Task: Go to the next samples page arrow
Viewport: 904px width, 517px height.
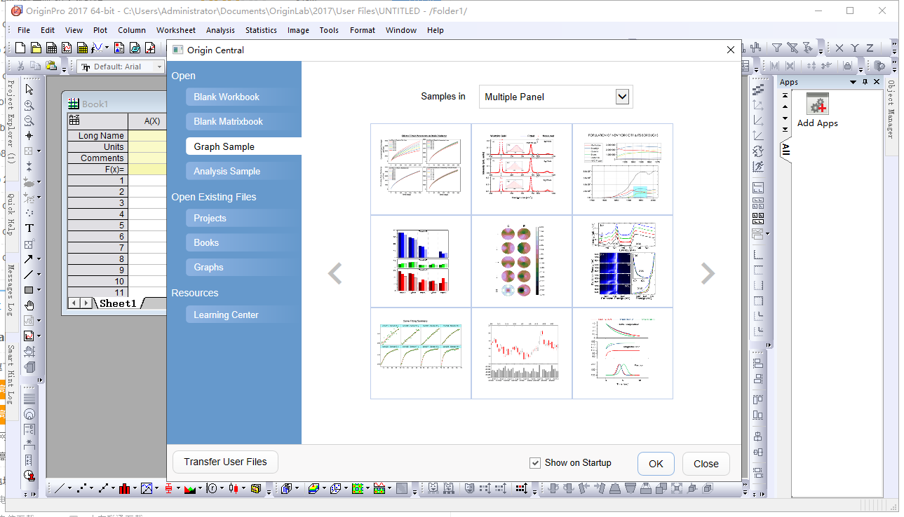Action: [708, 273]
